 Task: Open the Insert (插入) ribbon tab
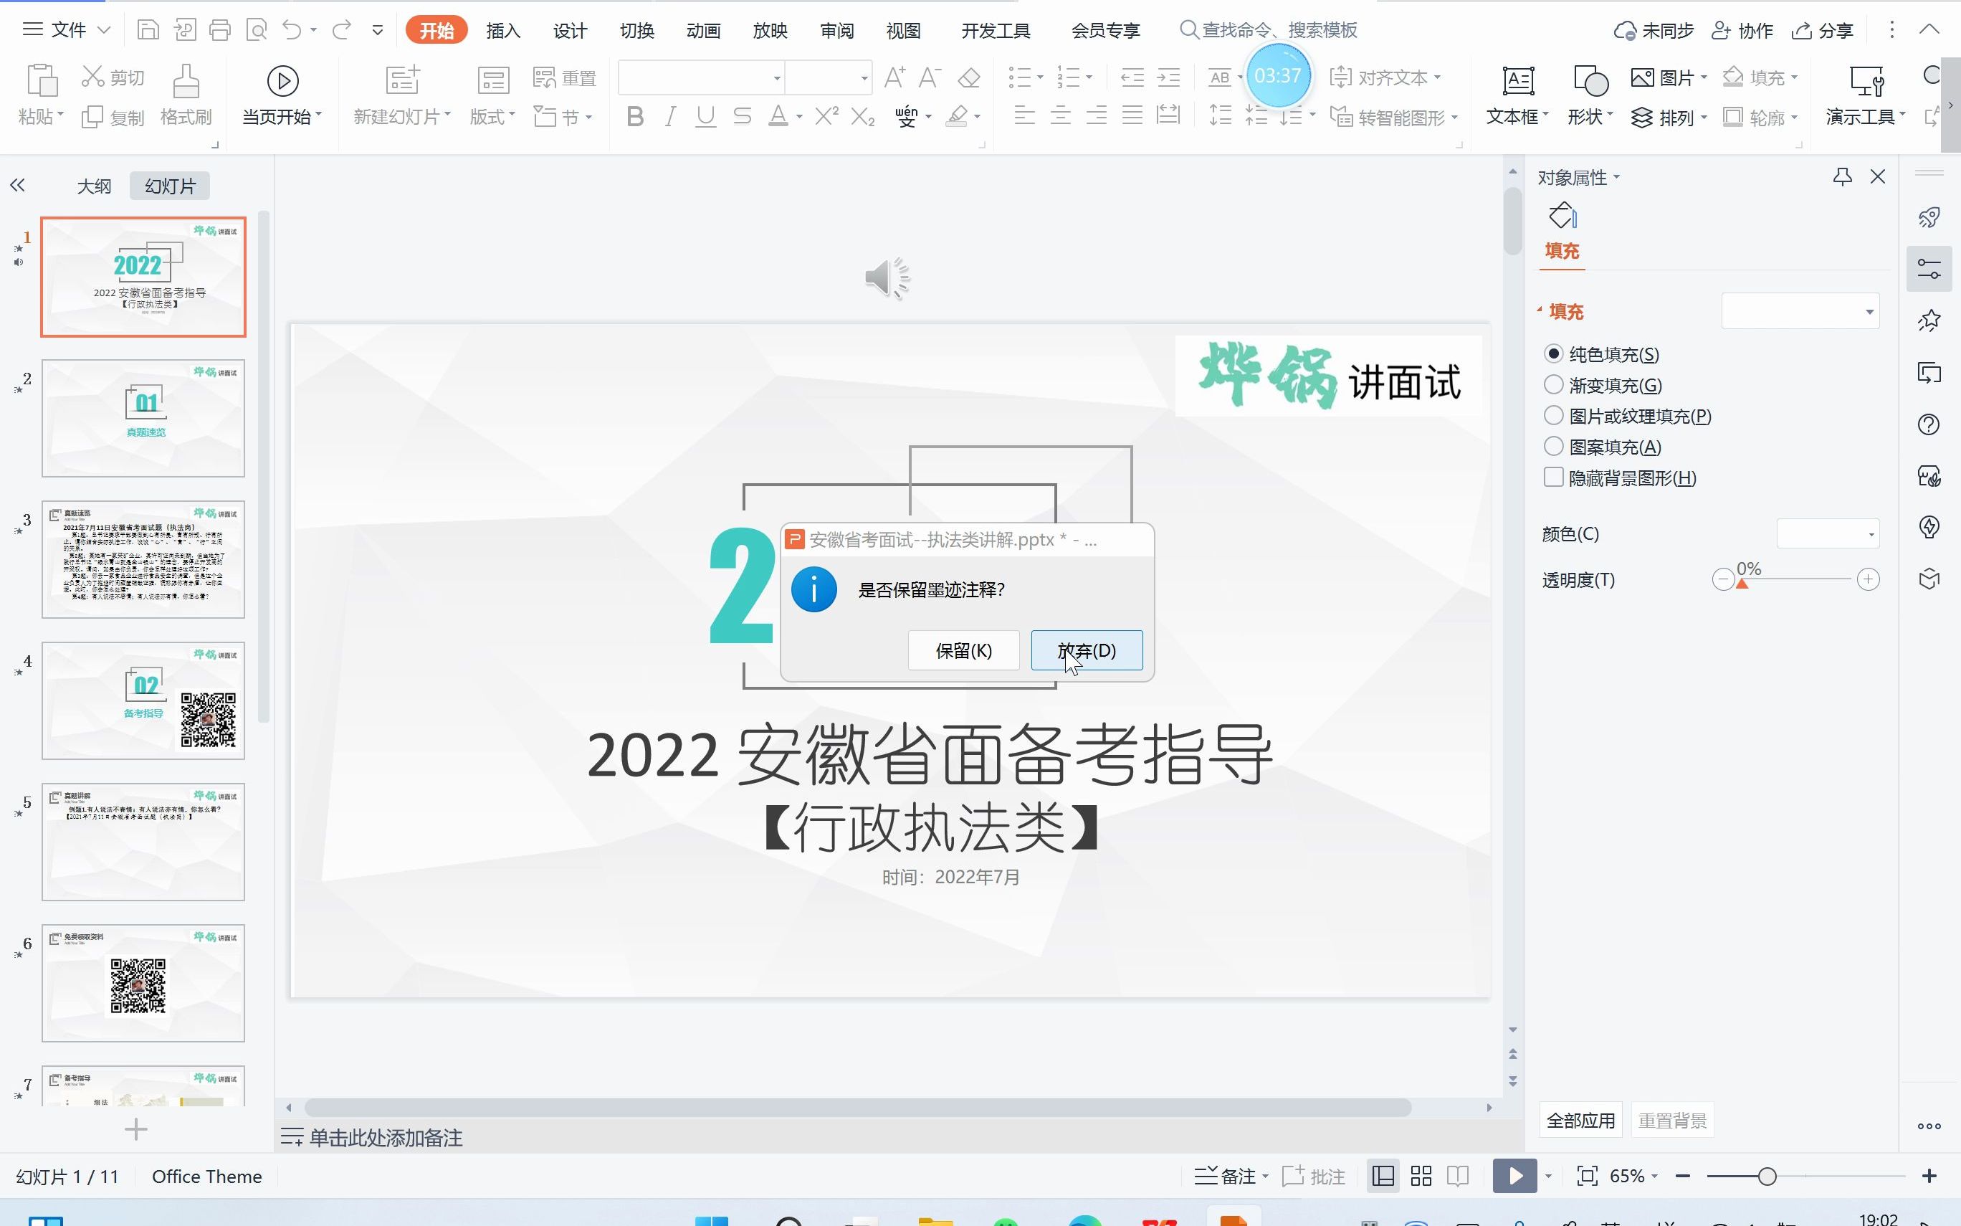(502, 31)
